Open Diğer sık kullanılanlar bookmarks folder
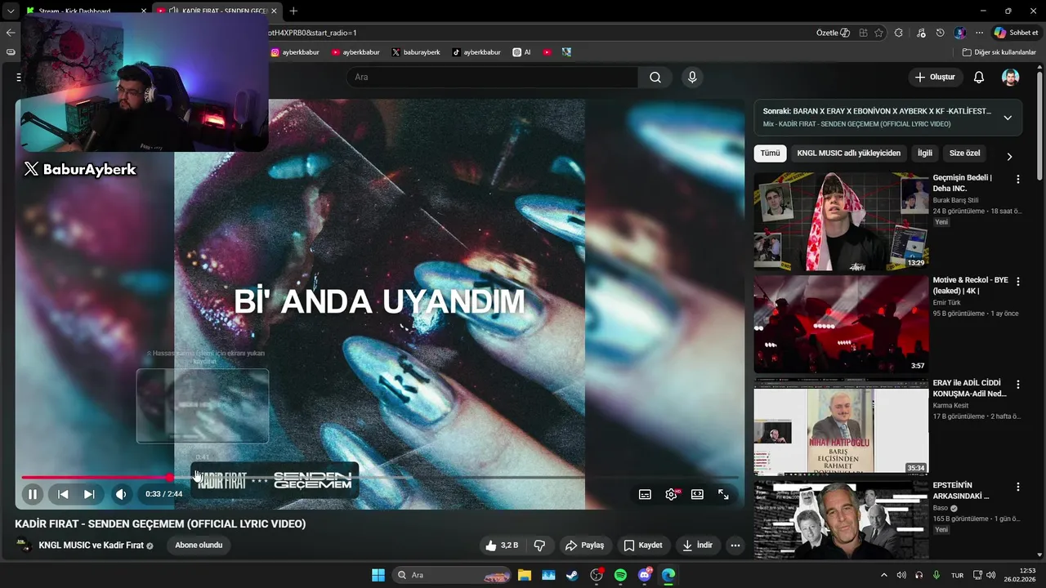 [x=999, y=52]
